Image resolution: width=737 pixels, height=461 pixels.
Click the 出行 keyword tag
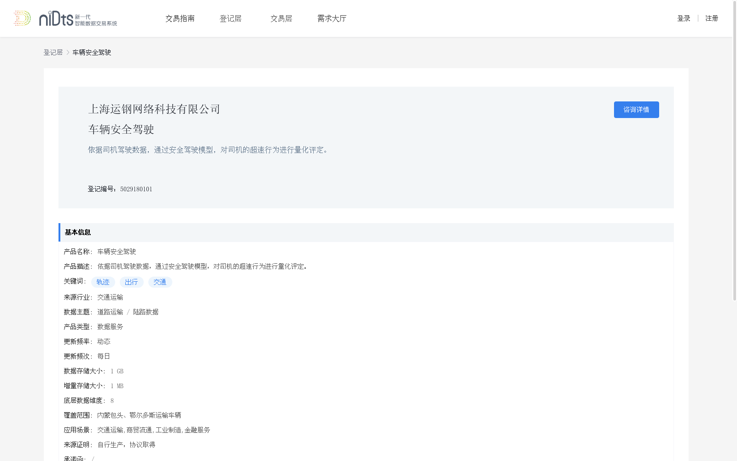132,282
